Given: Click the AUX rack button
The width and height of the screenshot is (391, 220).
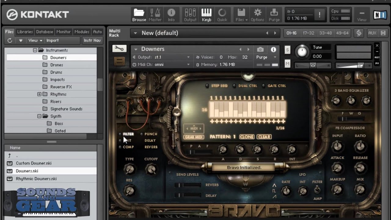Looking at the screenshot, I should click(x=372, y=33).
